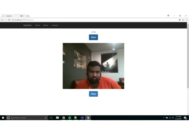Click the camera permission icon
Viewport: 189px width, 134px height.
click(179, 20)
